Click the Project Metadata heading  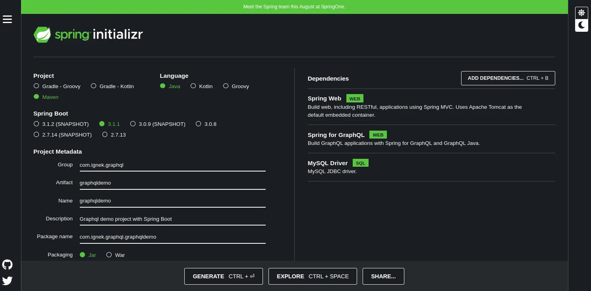click(58, 152)
